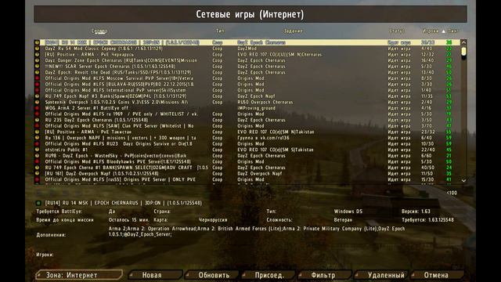The image size is (501, 282).
Task: Click the red icon for Origins RU23 server row
Action: pyautogui.click(x=37, y=144)
